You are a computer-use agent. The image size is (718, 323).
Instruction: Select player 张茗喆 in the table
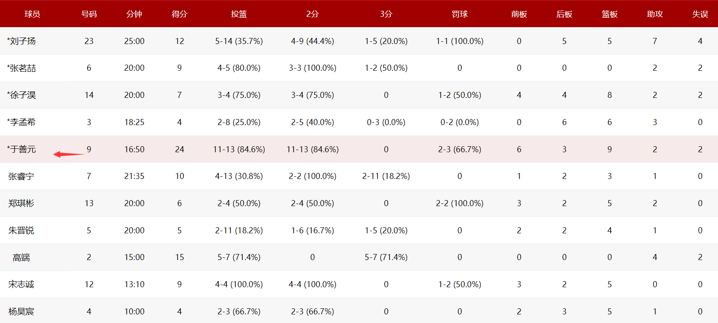pyautogui.click(x=22, y=68)
